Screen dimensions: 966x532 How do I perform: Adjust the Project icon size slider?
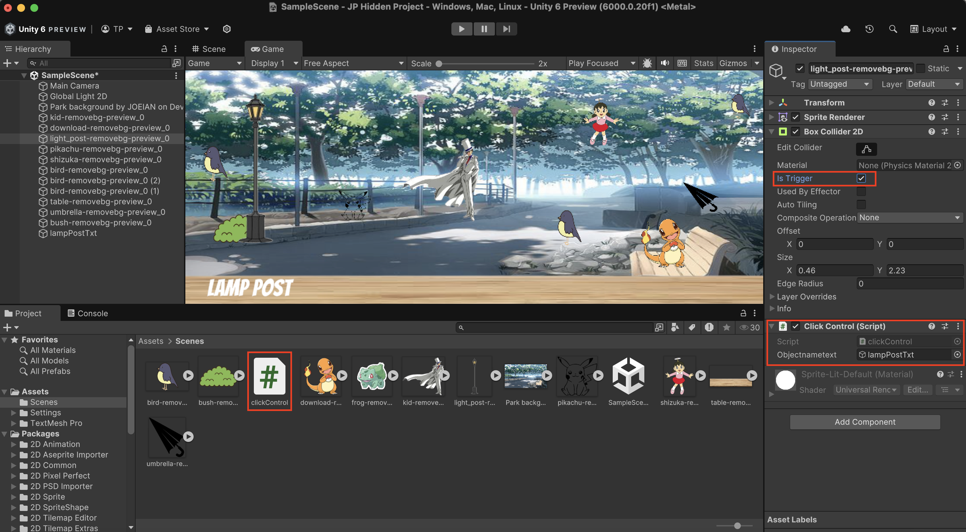click(x=737, y=526)
